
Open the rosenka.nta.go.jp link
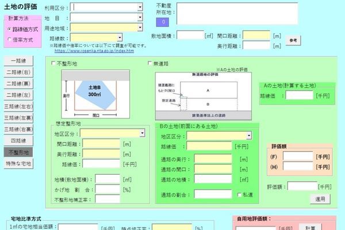(94, 51)
